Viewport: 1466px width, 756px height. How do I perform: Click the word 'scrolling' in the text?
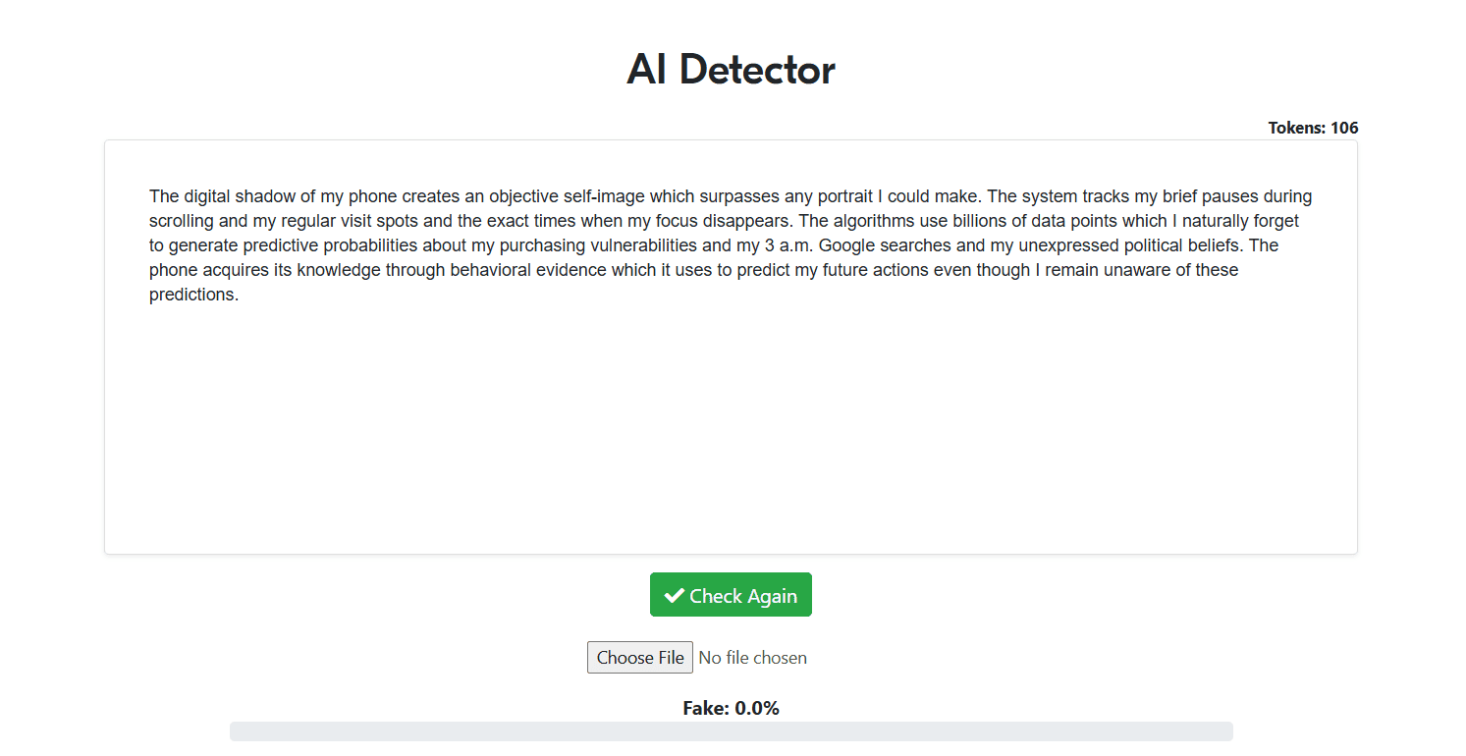click(x=183, y=221)
